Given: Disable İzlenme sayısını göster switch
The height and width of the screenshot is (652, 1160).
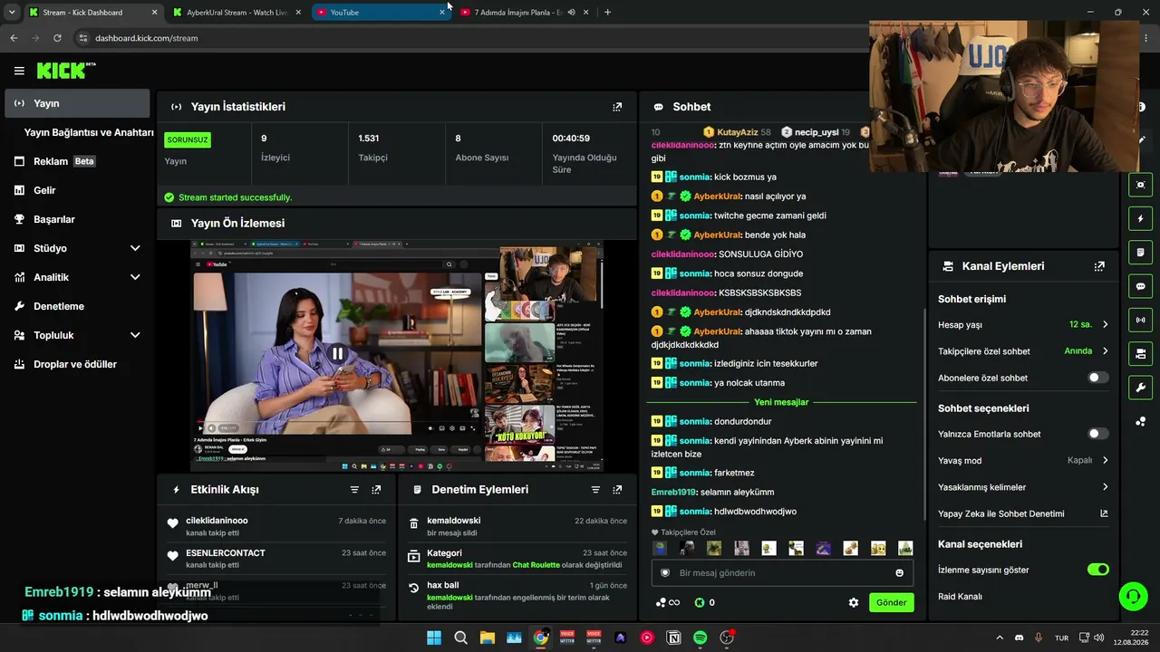Looking at the screenshot, I should coord(1097,570).
